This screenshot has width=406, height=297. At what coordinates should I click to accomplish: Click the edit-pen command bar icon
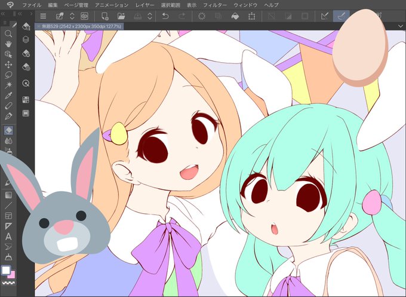tap(60, 16)
